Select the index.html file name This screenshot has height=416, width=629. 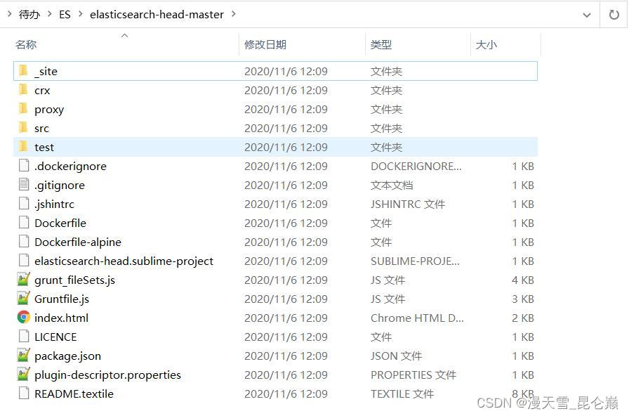(x=61, y=318)
